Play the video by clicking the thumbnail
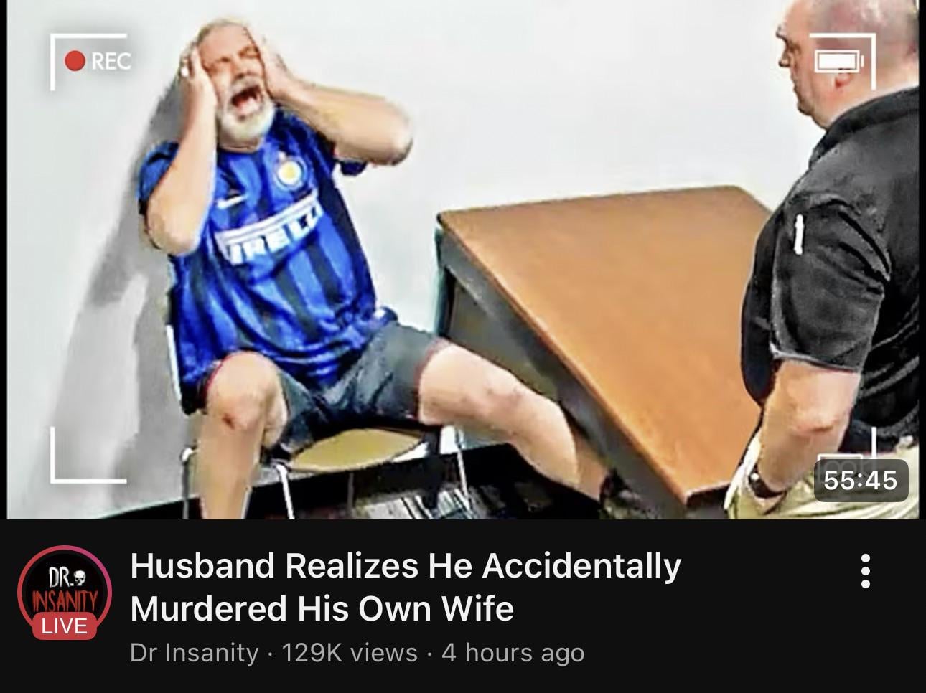 pos(463,259)
